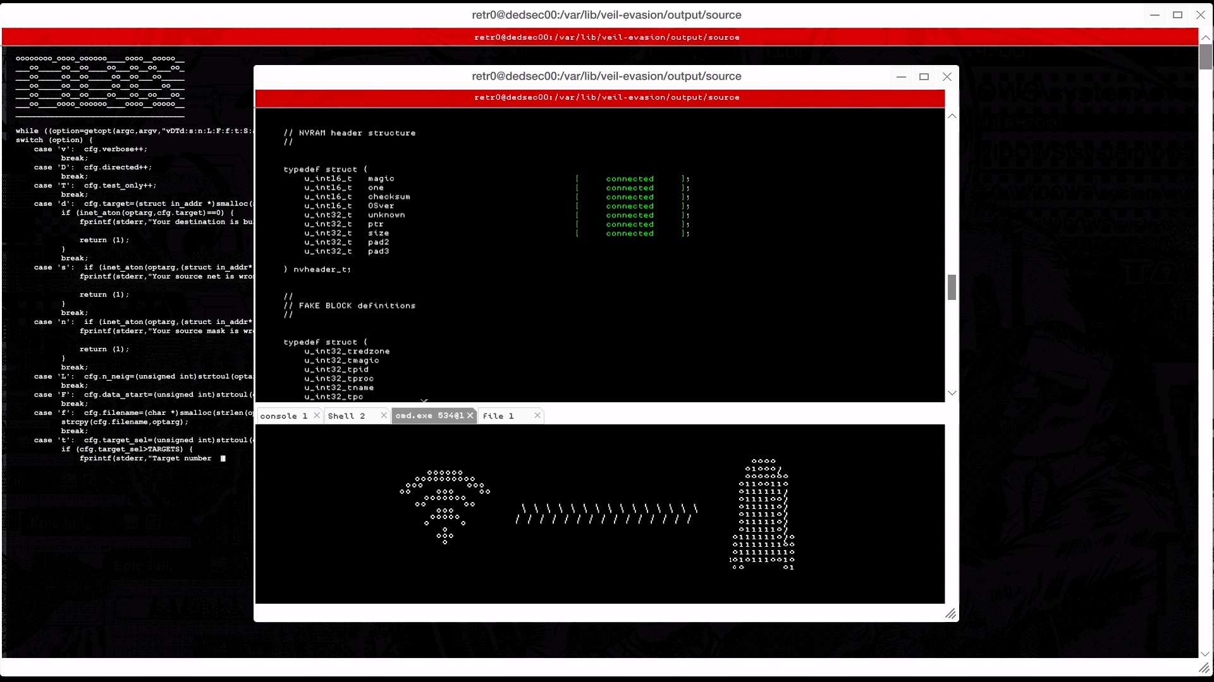
Task: Click the outer window scroll down arrow
Action: (x=1205, y=654)
